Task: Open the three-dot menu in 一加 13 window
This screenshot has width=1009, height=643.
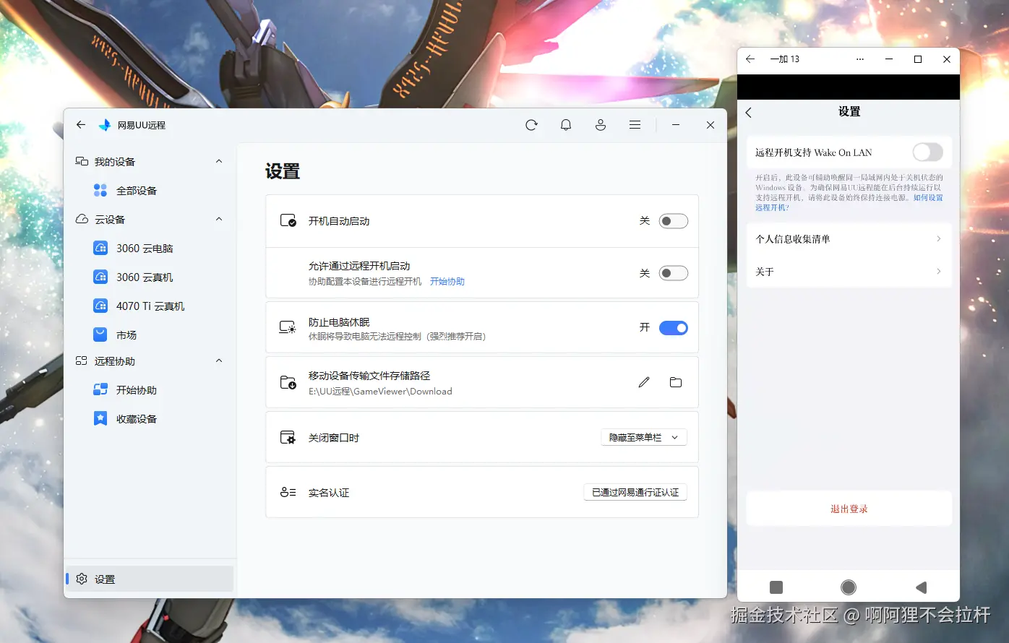Action: [860, 59]
